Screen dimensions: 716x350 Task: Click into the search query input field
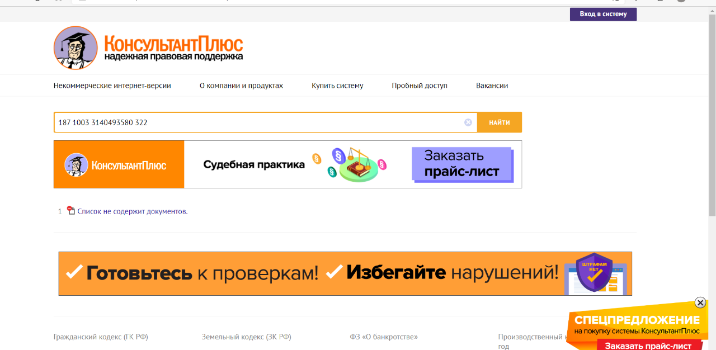(x=257, y=122)
